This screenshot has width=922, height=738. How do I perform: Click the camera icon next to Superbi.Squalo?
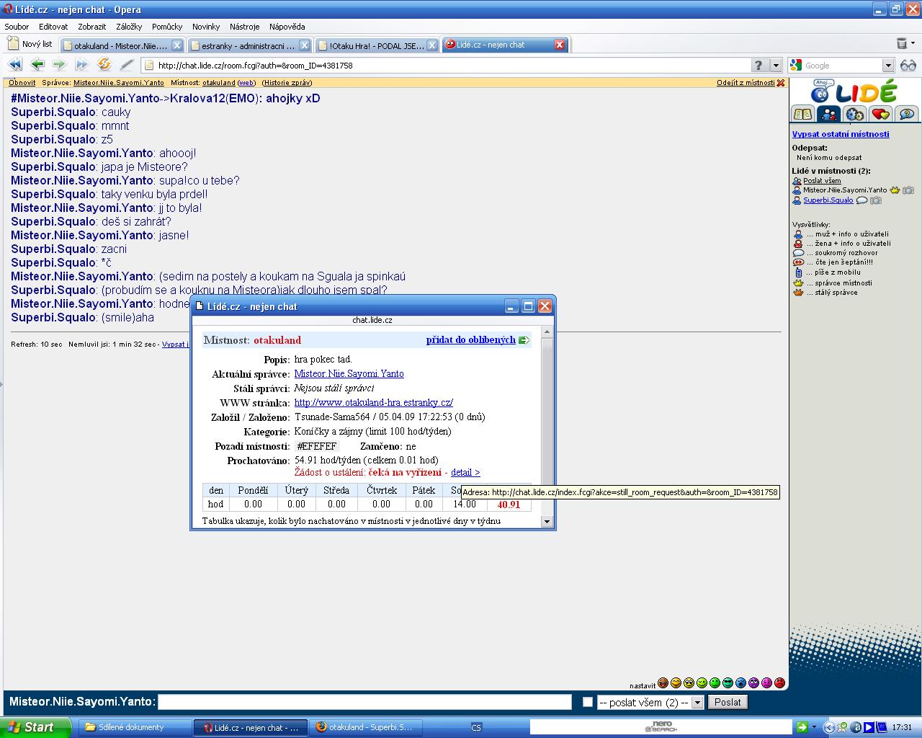(x=875, y=200)
